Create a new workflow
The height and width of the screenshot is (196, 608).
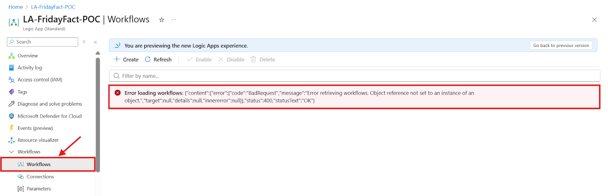tap(127, 60)
